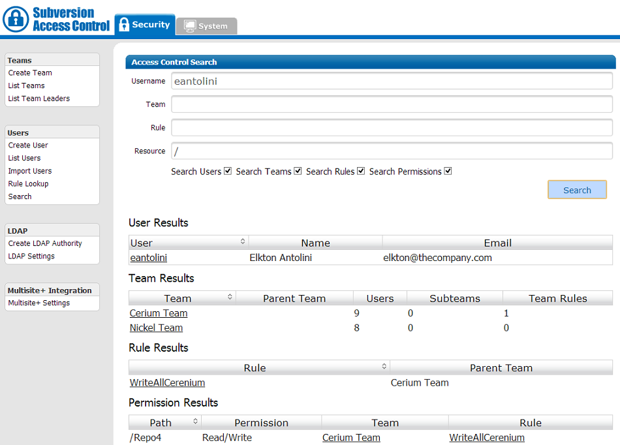Click the Name column header in User Results

[315, 243]
